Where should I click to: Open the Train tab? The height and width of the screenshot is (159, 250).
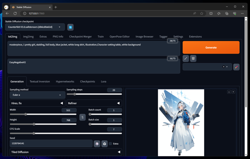click(101, 37)
